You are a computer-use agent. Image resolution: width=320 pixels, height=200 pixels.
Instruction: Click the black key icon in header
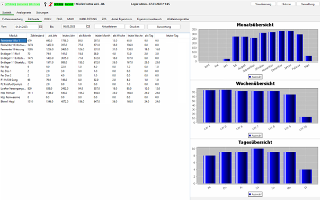click(45, 4)
